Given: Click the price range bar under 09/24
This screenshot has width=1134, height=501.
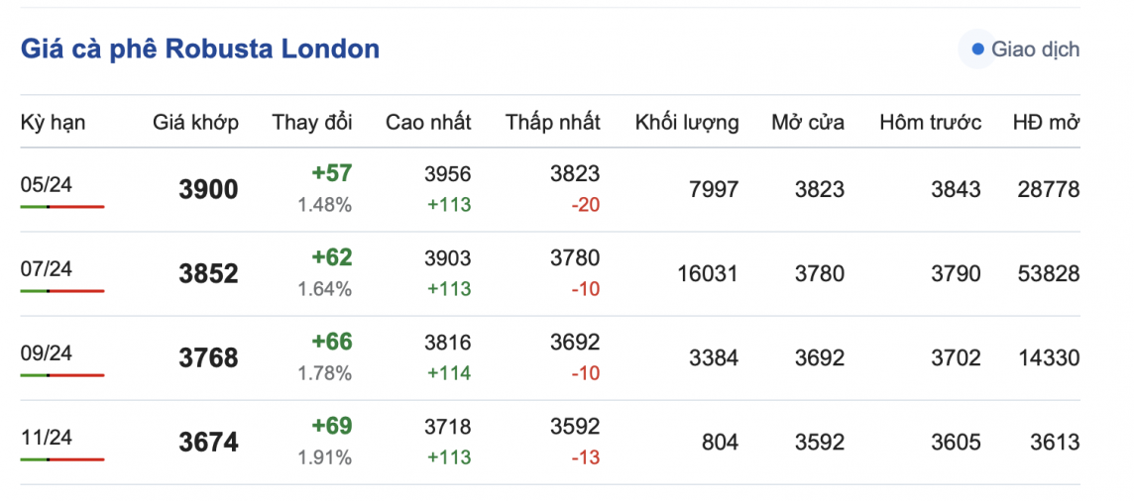Looking at the screenshot, I should [x=61, y=375].
